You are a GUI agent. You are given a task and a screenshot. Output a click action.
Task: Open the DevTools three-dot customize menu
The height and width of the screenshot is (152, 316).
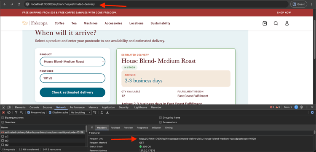(307, 107)
